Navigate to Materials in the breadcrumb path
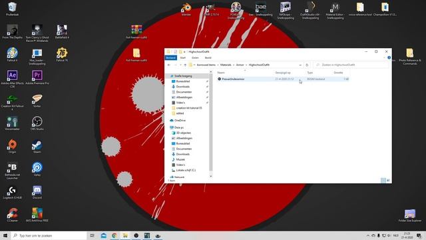The image size is (426, 240). tap(226, 65)
